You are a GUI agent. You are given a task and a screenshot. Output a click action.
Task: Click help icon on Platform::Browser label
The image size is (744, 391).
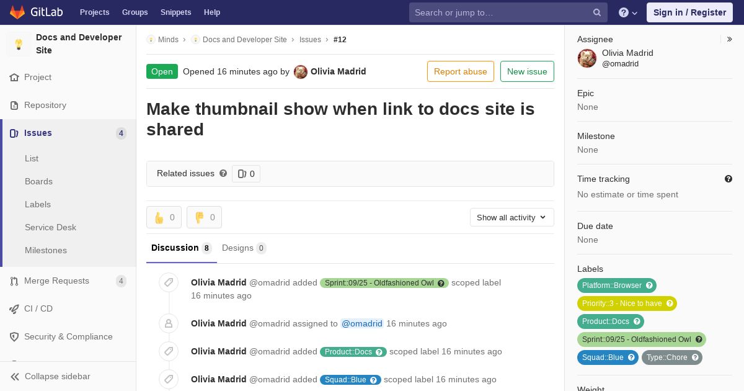[649, 285]
